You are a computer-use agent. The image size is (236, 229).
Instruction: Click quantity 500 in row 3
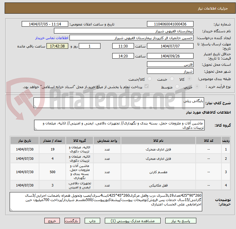pyautogui.click(x=52, y=172)
